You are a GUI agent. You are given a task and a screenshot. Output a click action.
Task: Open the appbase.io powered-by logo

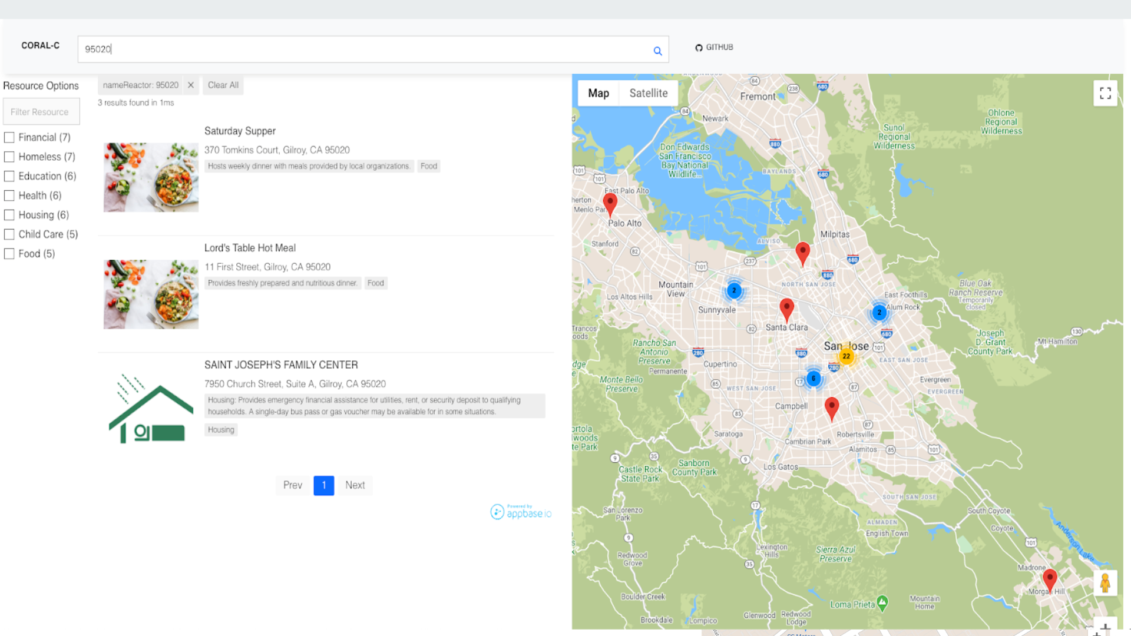[521, 511]
